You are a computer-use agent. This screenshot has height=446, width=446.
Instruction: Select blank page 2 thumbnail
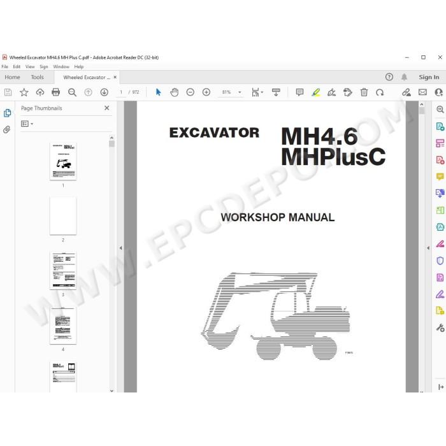[x=63, y=216]
